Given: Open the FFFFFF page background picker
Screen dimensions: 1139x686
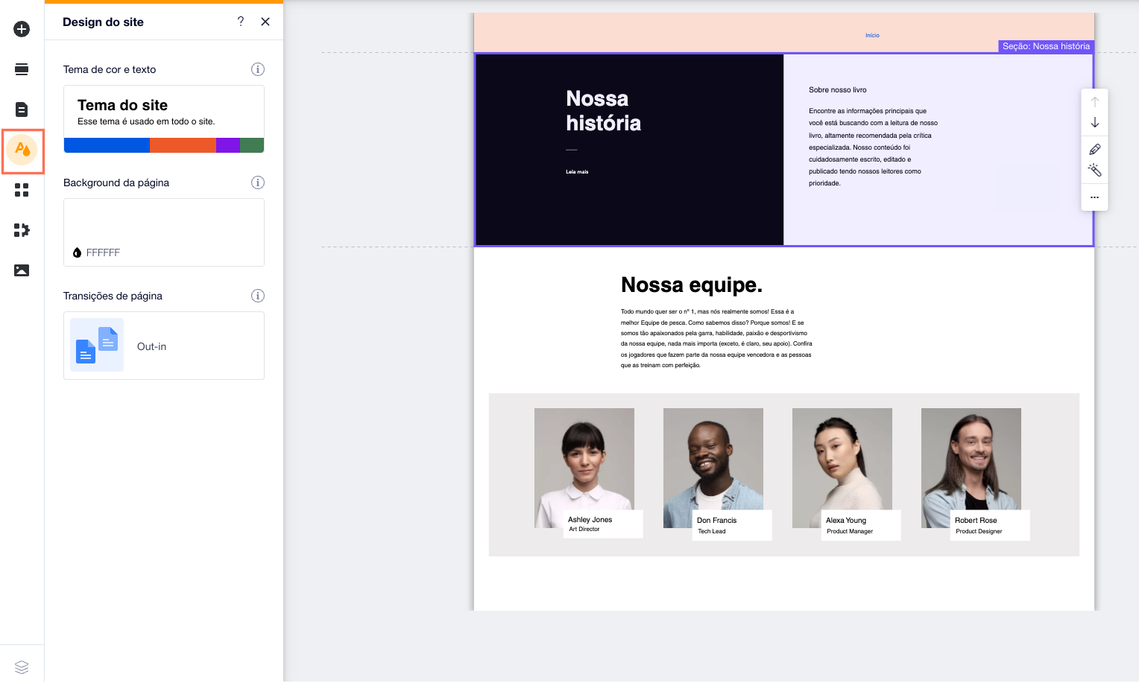Looking at the screenshot, I should click(x=163, y=232).
